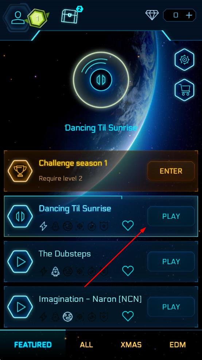Open the shopping cart store
Viewport: 202px width, 360px height.
(184, 90)
